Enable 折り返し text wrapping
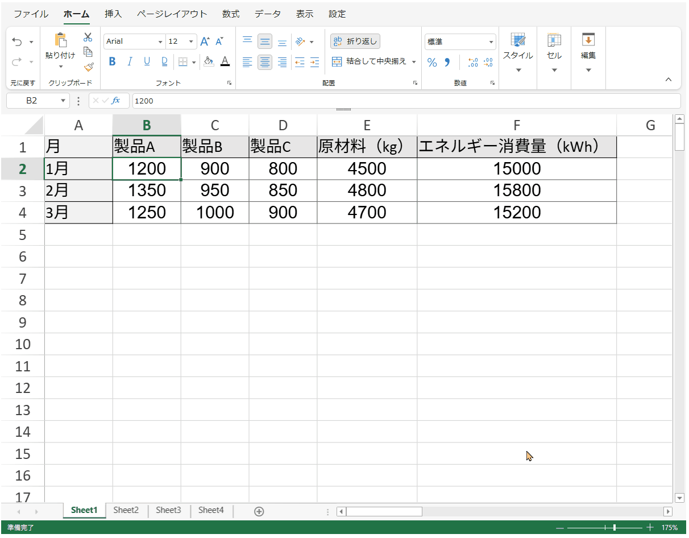The height and width of the screenshot is (538, 689). [x=355, y=40]
